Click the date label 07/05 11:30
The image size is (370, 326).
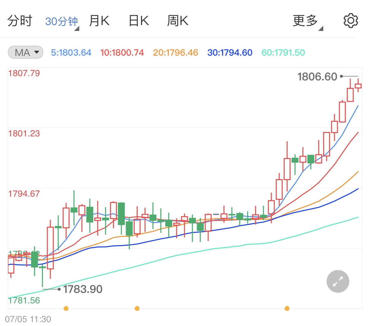28,319
